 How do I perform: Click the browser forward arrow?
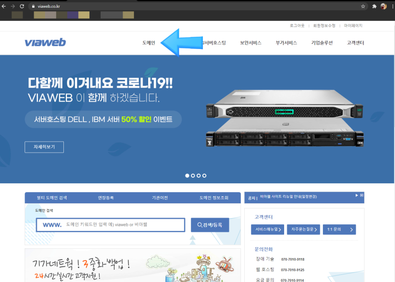coord(13,6)
